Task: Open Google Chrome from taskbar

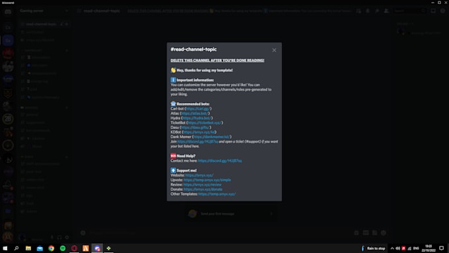Action: [52, 248]
